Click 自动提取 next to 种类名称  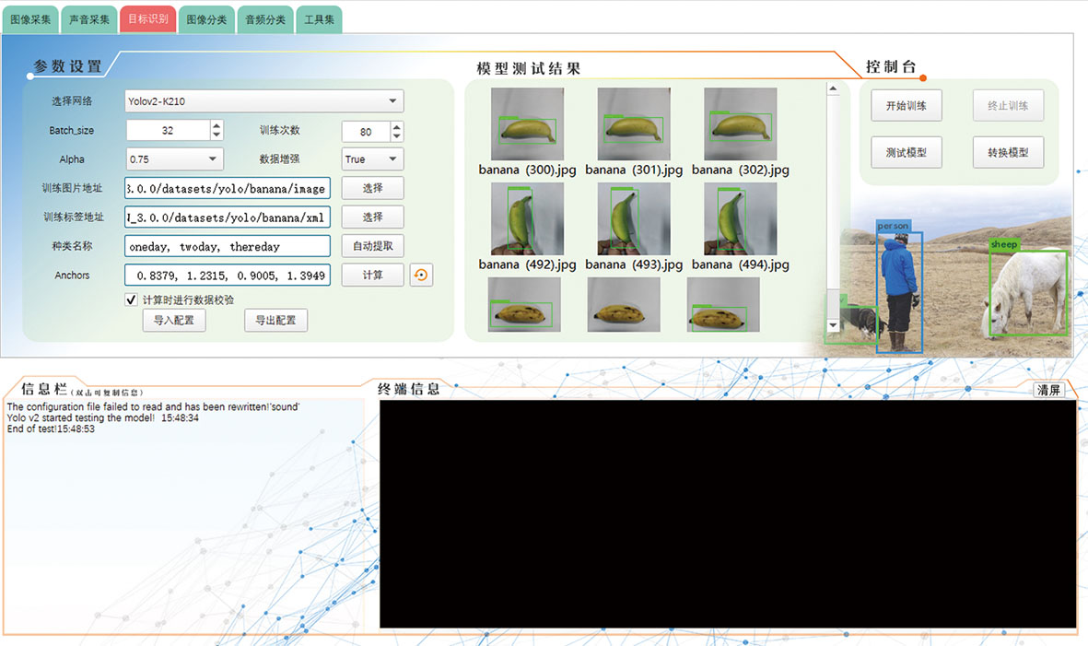(372, 246)
